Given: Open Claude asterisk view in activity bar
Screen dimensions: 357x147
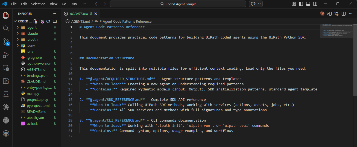Looking at the screenshot, I should click(6, 107).
